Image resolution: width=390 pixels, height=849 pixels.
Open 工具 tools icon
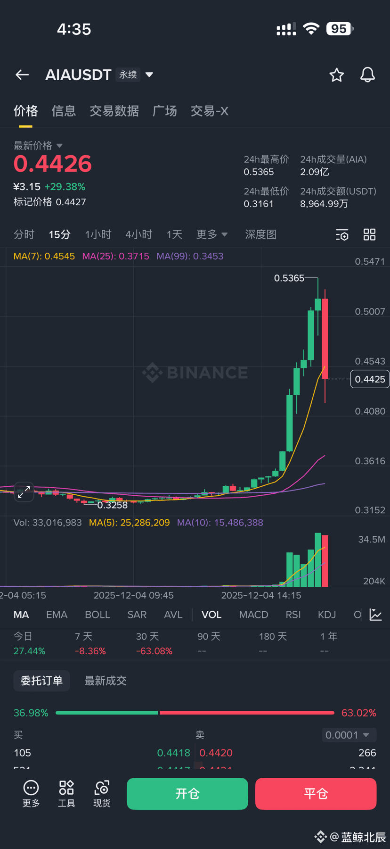[x=66, y=793]
